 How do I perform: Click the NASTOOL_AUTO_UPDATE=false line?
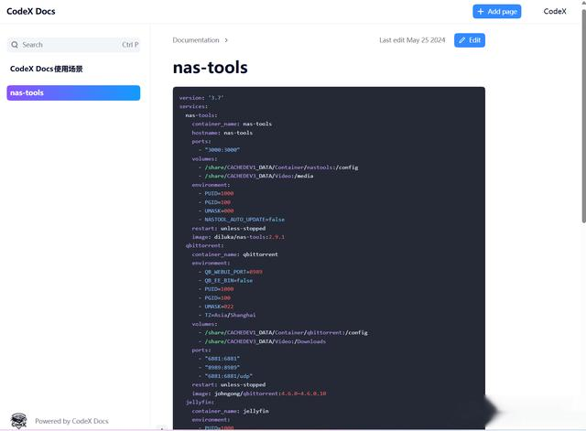[x=242, y=220]
